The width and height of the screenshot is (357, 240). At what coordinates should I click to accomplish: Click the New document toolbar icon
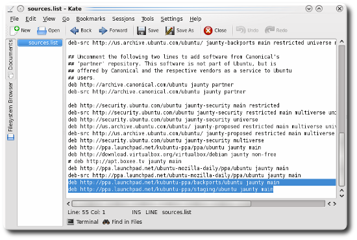14,30
